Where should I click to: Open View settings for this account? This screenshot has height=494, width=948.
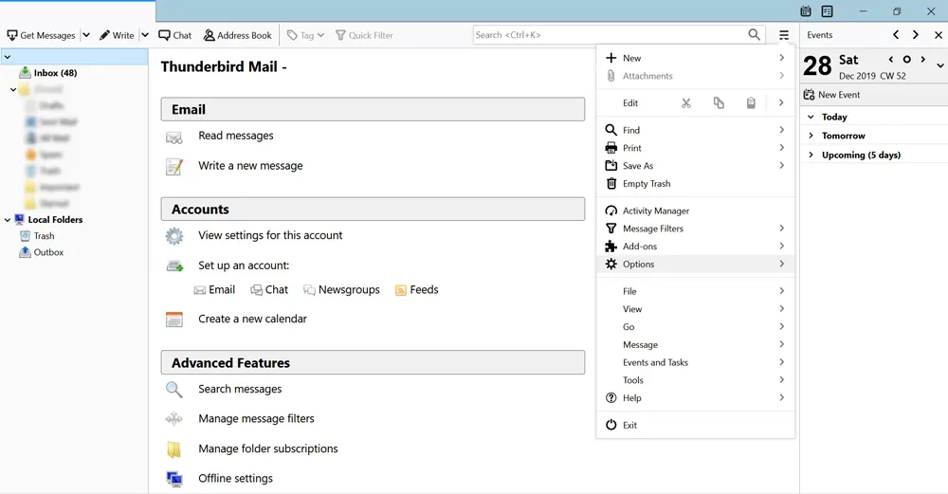pos(270,235)
